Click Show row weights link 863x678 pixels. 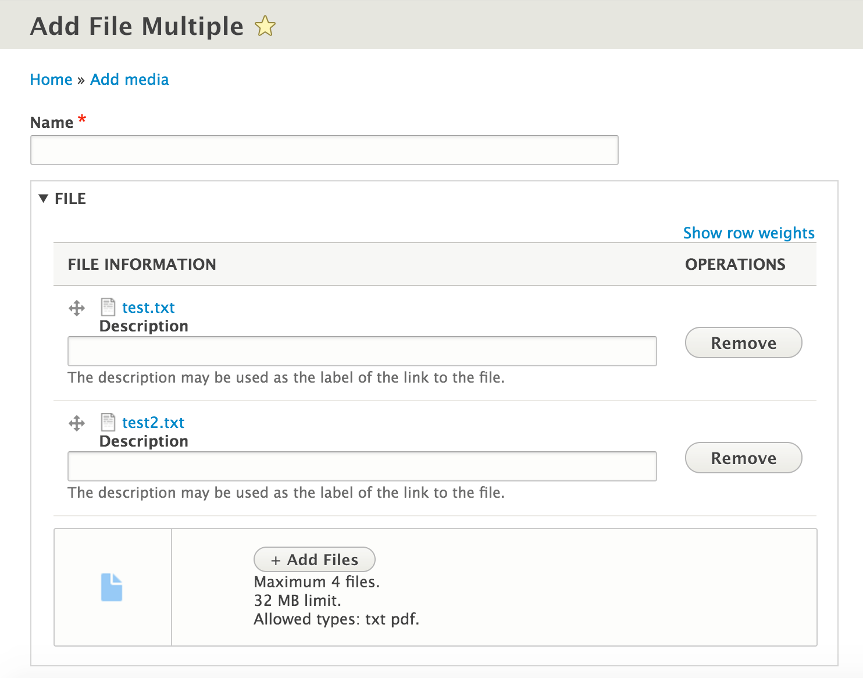click(748, 233)
